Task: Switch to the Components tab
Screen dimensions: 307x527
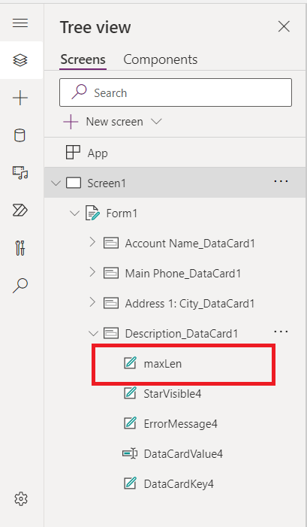Action: [161, 59]
